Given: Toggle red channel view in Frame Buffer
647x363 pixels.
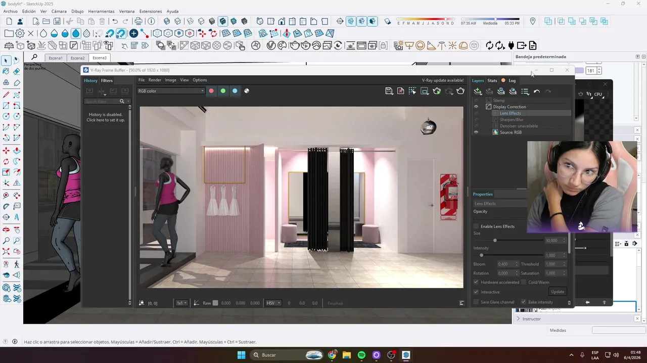Looking at the screenshot, I should 211,91.
